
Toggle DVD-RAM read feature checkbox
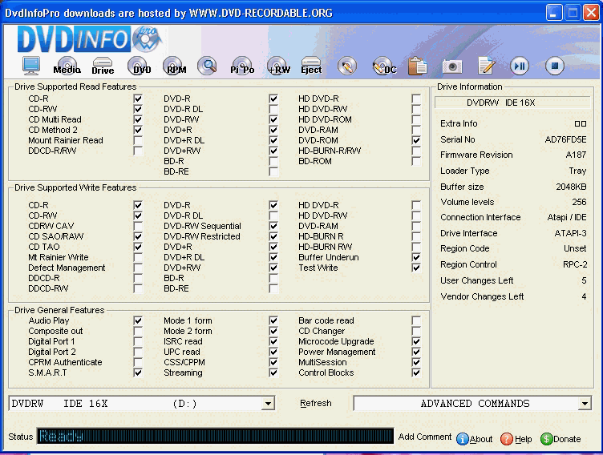tap(415, 130)
